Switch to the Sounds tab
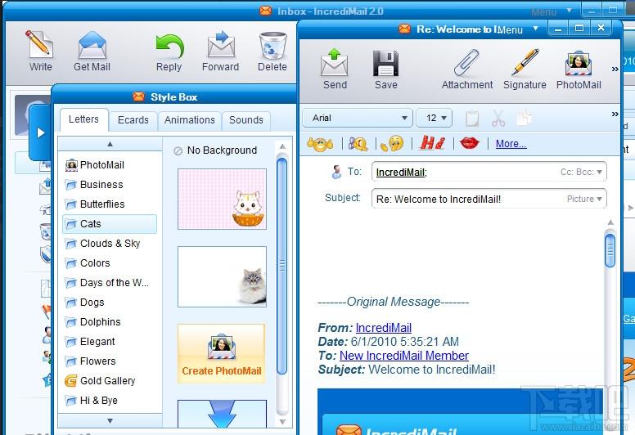This screenshot has height=435, width=635. click(246, 120)
